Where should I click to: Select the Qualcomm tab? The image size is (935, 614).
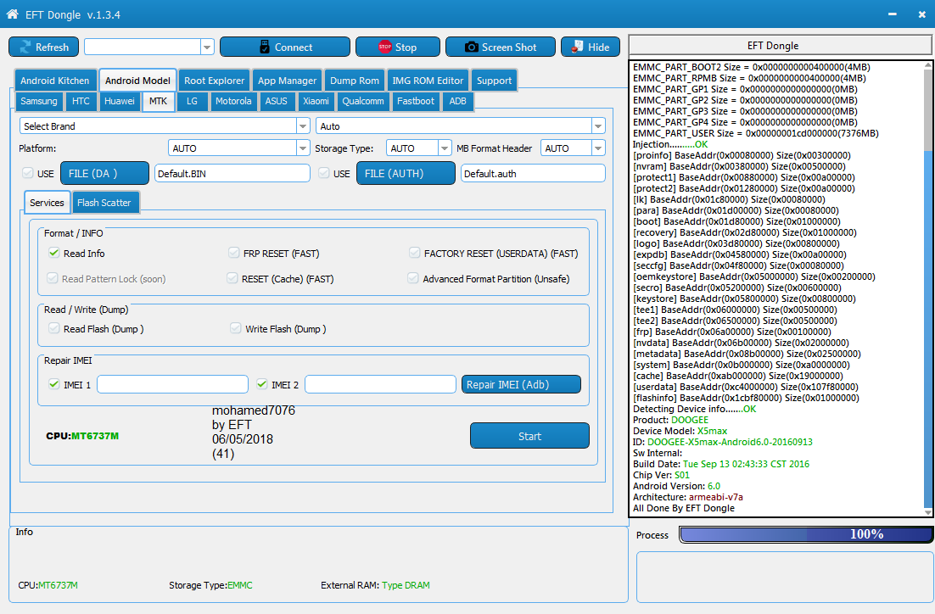pos(362,101)
